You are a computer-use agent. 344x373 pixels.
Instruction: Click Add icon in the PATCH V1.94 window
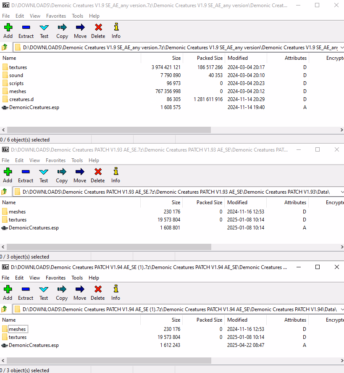(x=8, y=289)
